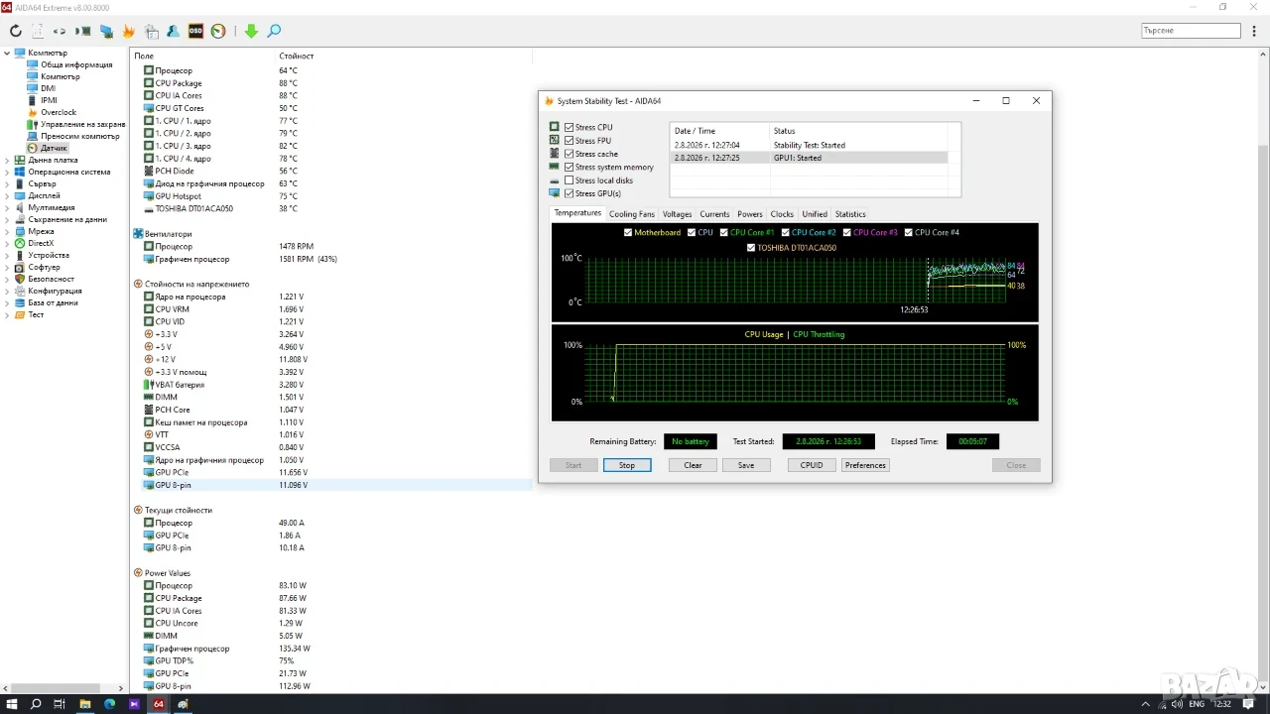Click the user silhouette toolbar icon
The width and height of the screenshot is (1270, 714).
point(174,31)
